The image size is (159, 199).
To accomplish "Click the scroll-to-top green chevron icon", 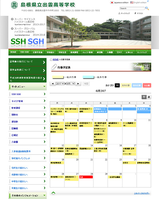I will (x=53, y=193).
